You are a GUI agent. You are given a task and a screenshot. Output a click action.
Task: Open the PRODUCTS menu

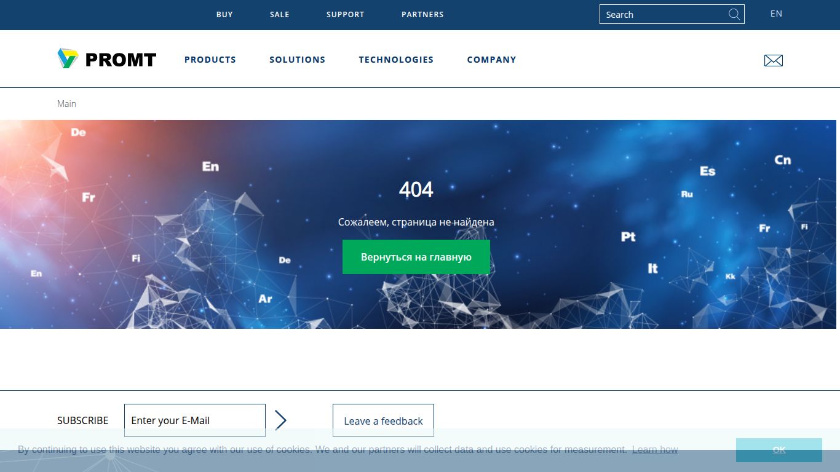click(210, 60)
